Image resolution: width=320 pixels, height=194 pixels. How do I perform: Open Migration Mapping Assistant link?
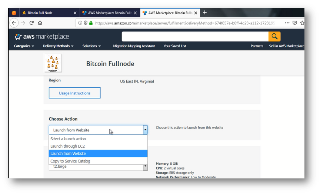(x=134, y=46)
